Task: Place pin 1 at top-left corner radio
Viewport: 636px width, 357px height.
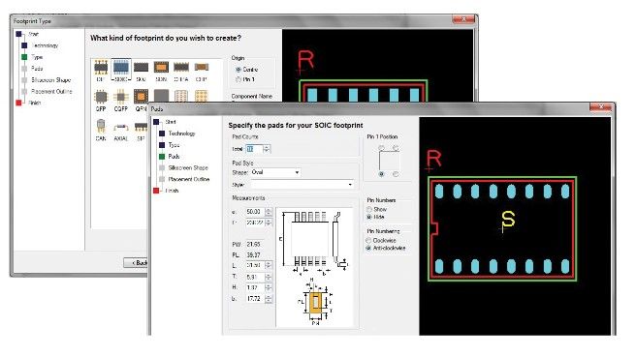Action: click(x=381, y=148)
